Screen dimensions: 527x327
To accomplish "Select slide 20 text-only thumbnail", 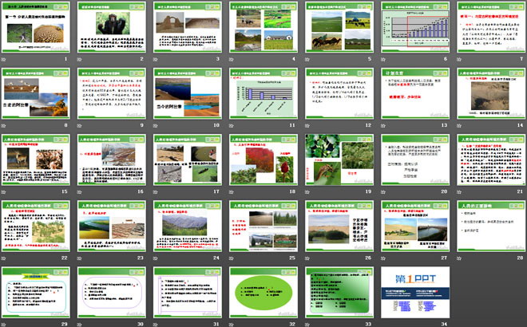I will [x=416, y=160].
